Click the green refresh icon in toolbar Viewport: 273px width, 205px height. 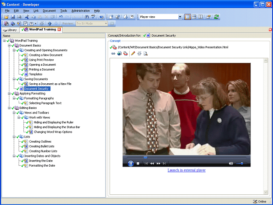(217, 17)
